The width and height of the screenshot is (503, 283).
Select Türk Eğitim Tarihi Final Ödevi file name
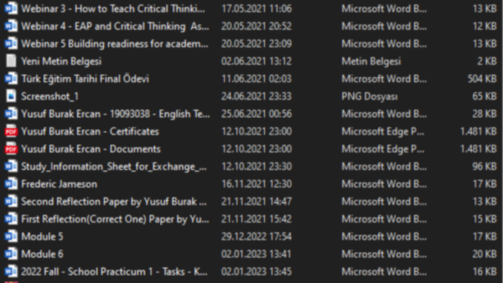85,79
